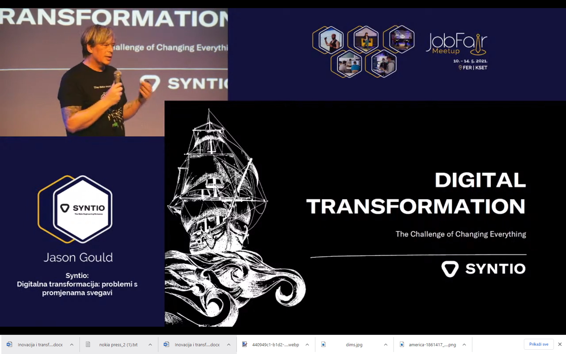Expand the america-1861417 png download options arrow
The height and width of the screenshot is (354, 566).
(464, 345)
